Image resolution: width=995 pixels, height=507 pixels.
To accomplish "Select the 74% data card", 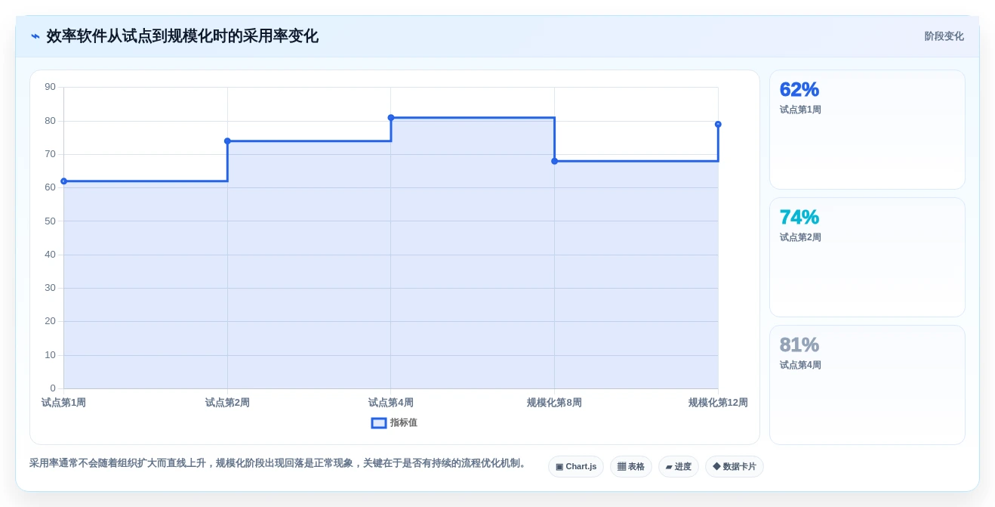I will pos(867,257).
